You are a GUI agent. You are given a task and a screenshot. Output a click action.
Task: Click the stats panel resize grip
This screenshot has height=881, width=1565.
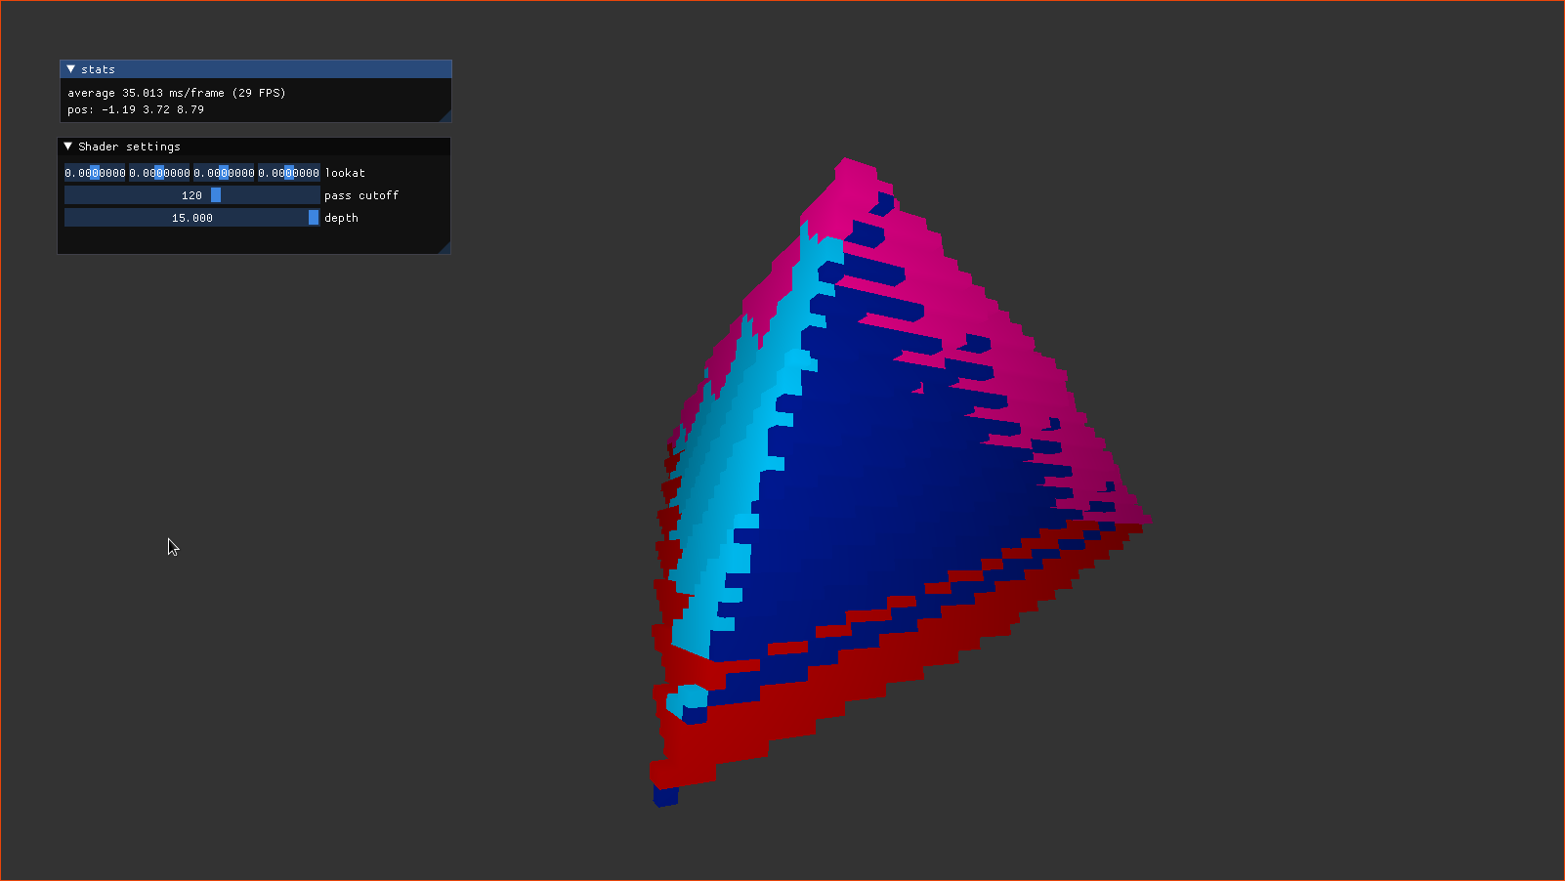(x=447, y=117)
